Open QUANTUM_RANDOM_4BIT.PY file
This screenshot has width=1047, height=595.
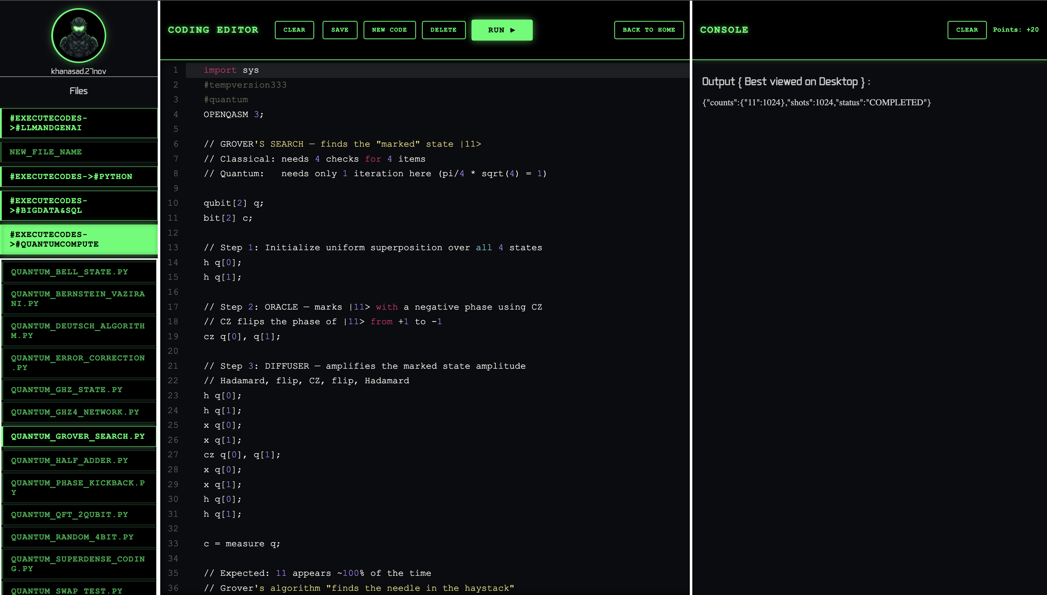coord(79,537)
